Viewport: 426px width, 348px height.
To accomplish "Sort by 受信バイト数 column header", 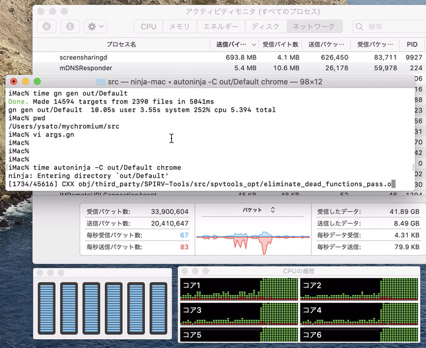I will [x=280, y=44].
